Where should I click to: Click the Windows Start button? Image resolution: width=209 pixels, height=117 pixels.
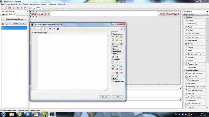click(4, 114)
